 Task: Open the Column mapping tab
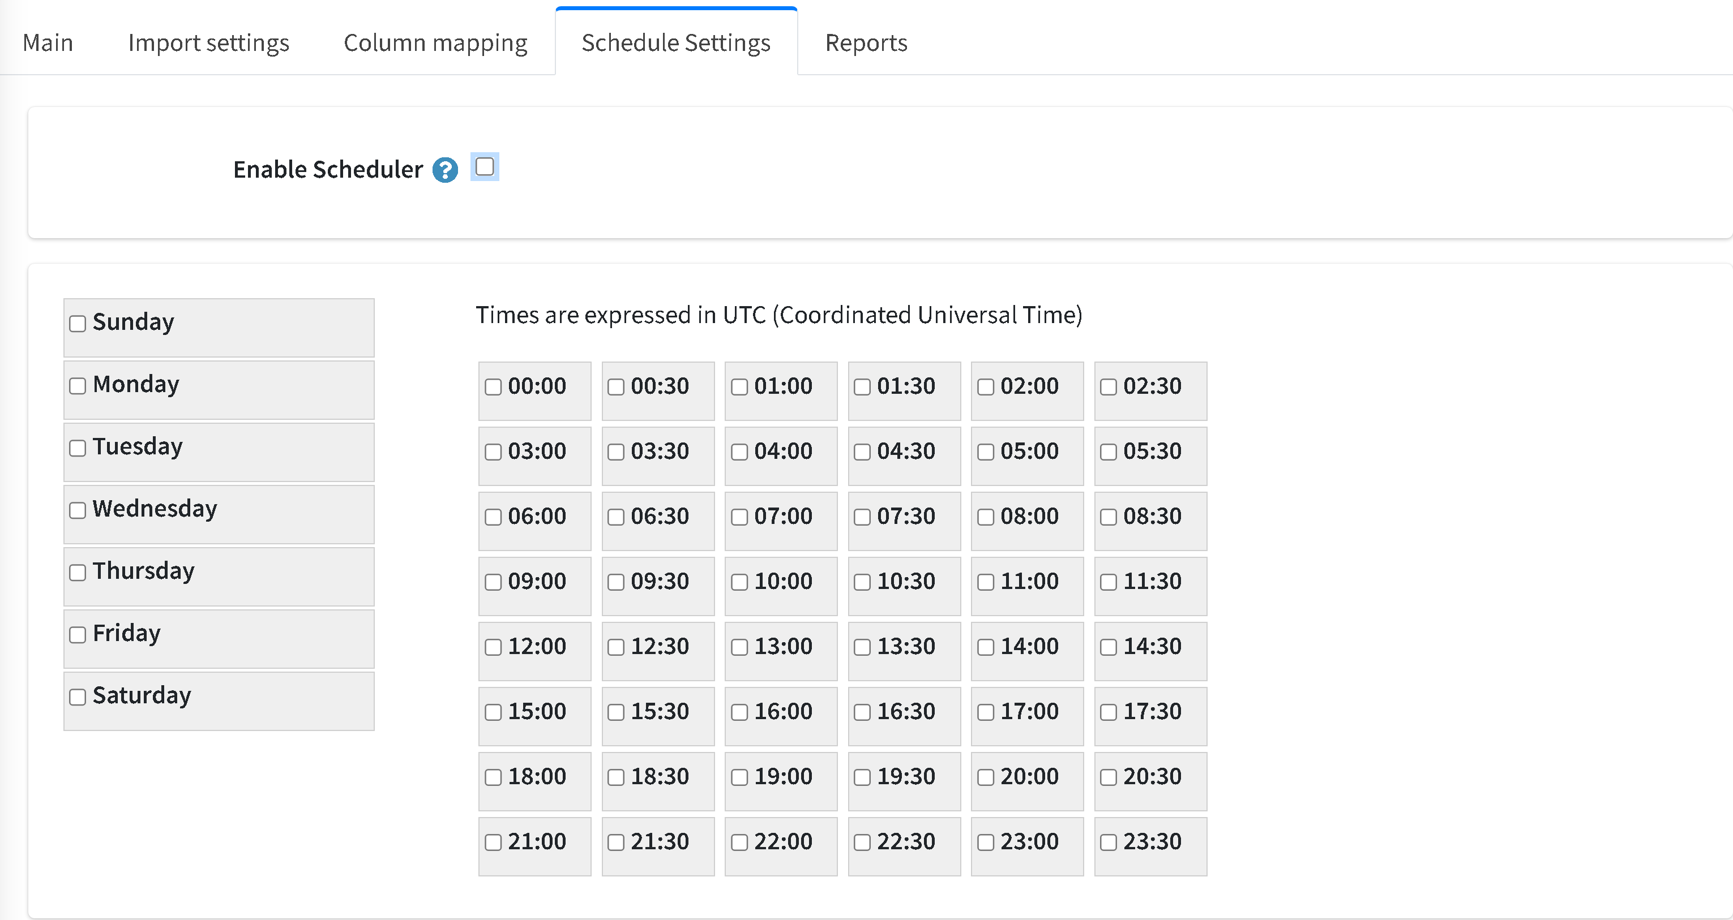[435, 42]
